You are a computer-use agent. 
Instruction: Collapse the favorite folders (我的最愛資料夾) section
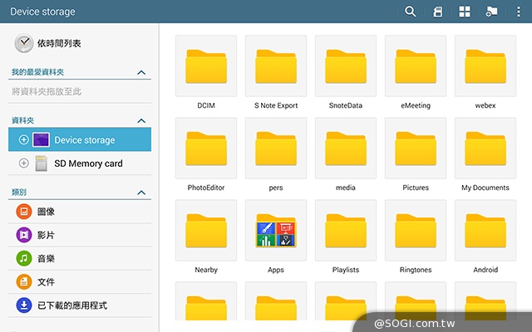[141, 73]
